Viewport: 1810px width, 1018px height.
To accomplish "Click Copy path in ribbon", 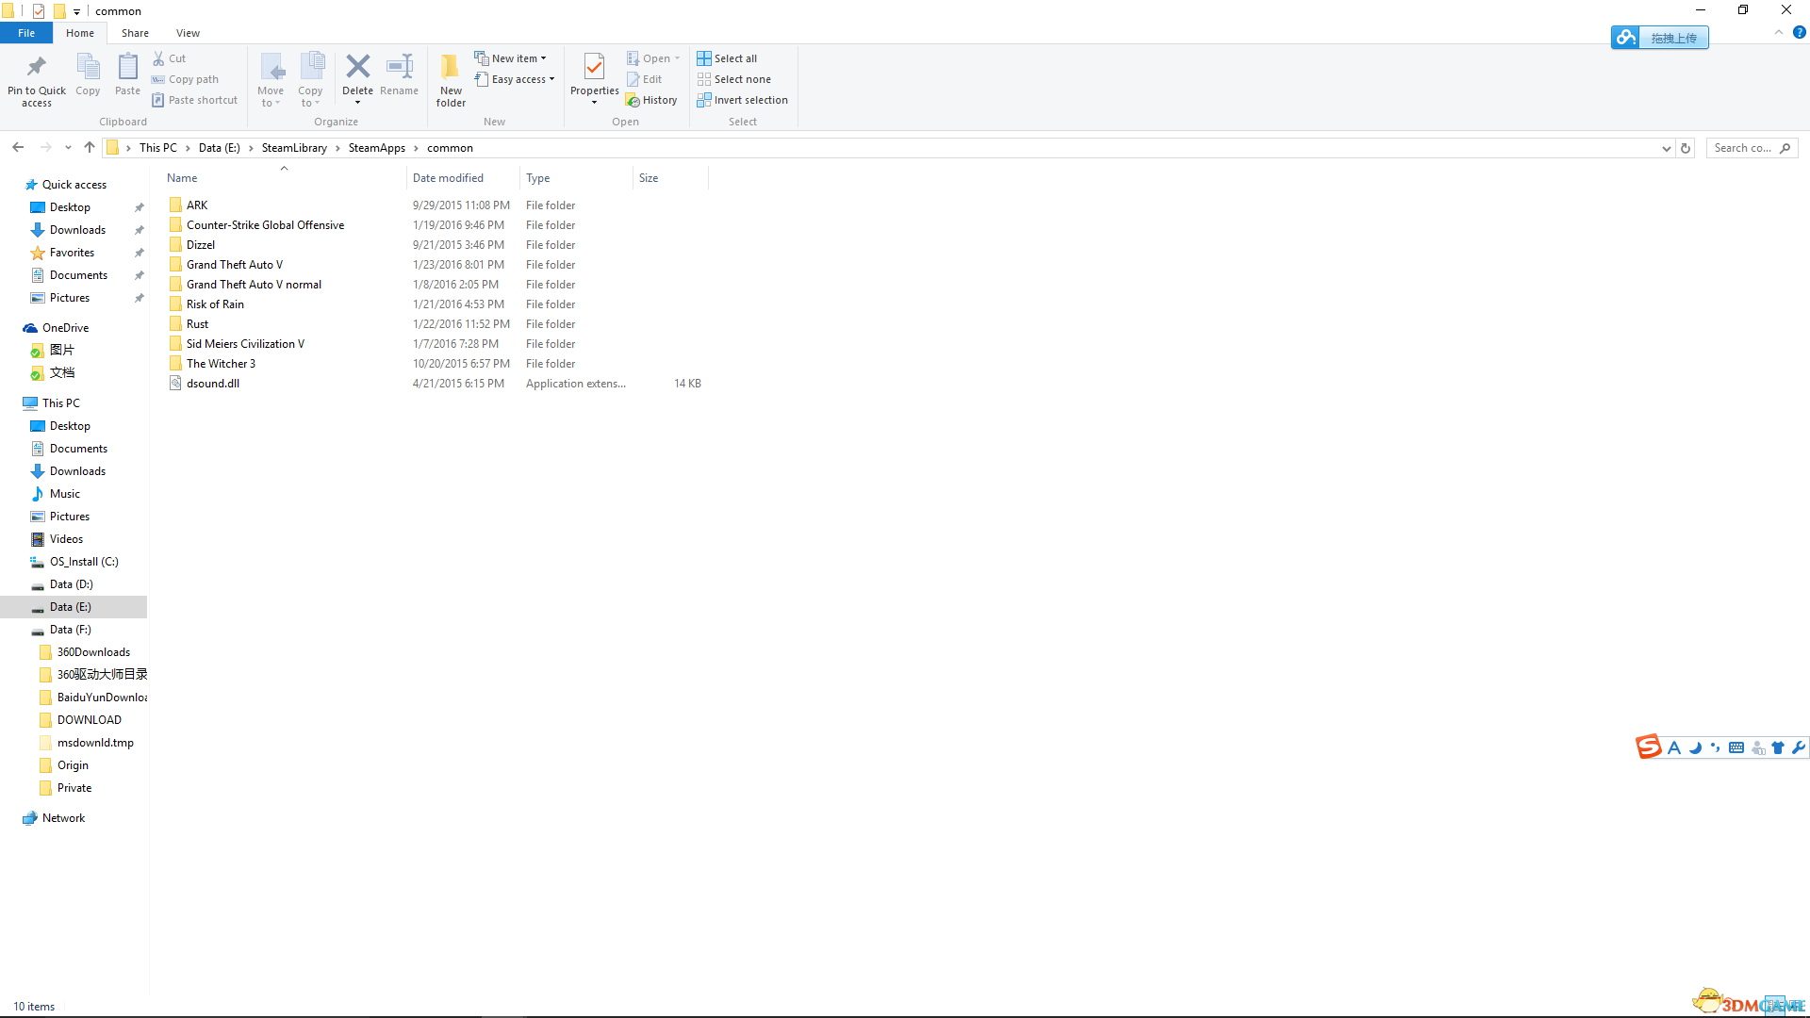I will pos(186,79).
